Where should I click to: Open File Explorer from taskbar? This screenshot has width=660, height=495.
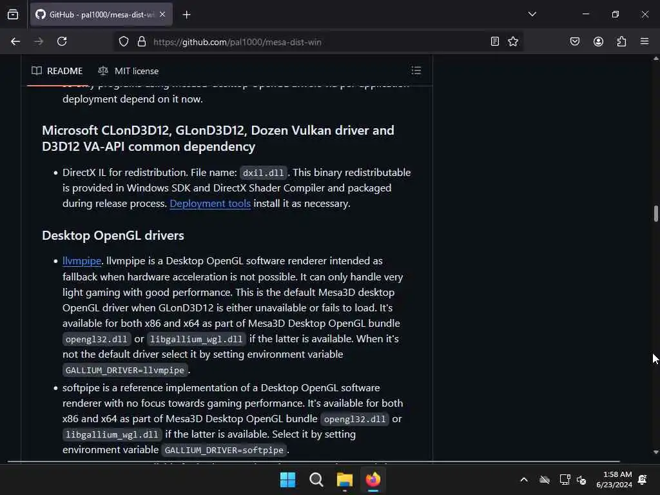click(344, 480)
